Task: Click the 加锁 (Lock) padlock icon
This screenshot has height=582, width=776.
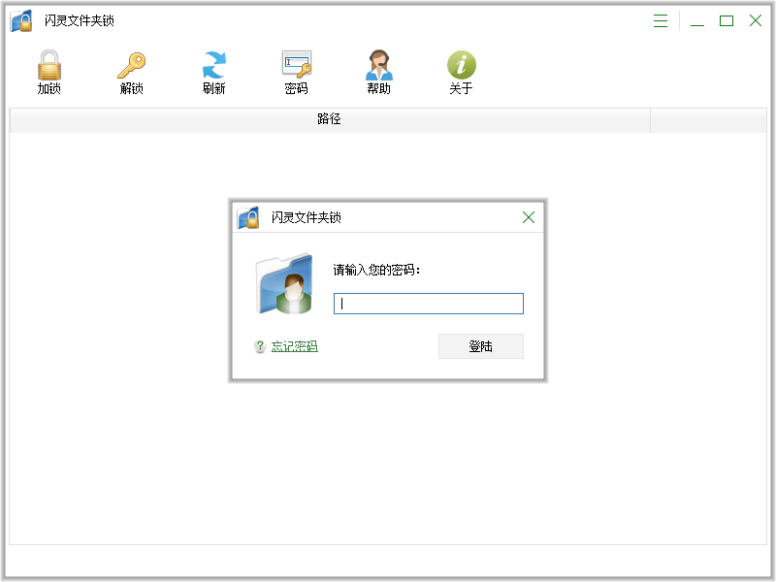Action: point(48,66)
